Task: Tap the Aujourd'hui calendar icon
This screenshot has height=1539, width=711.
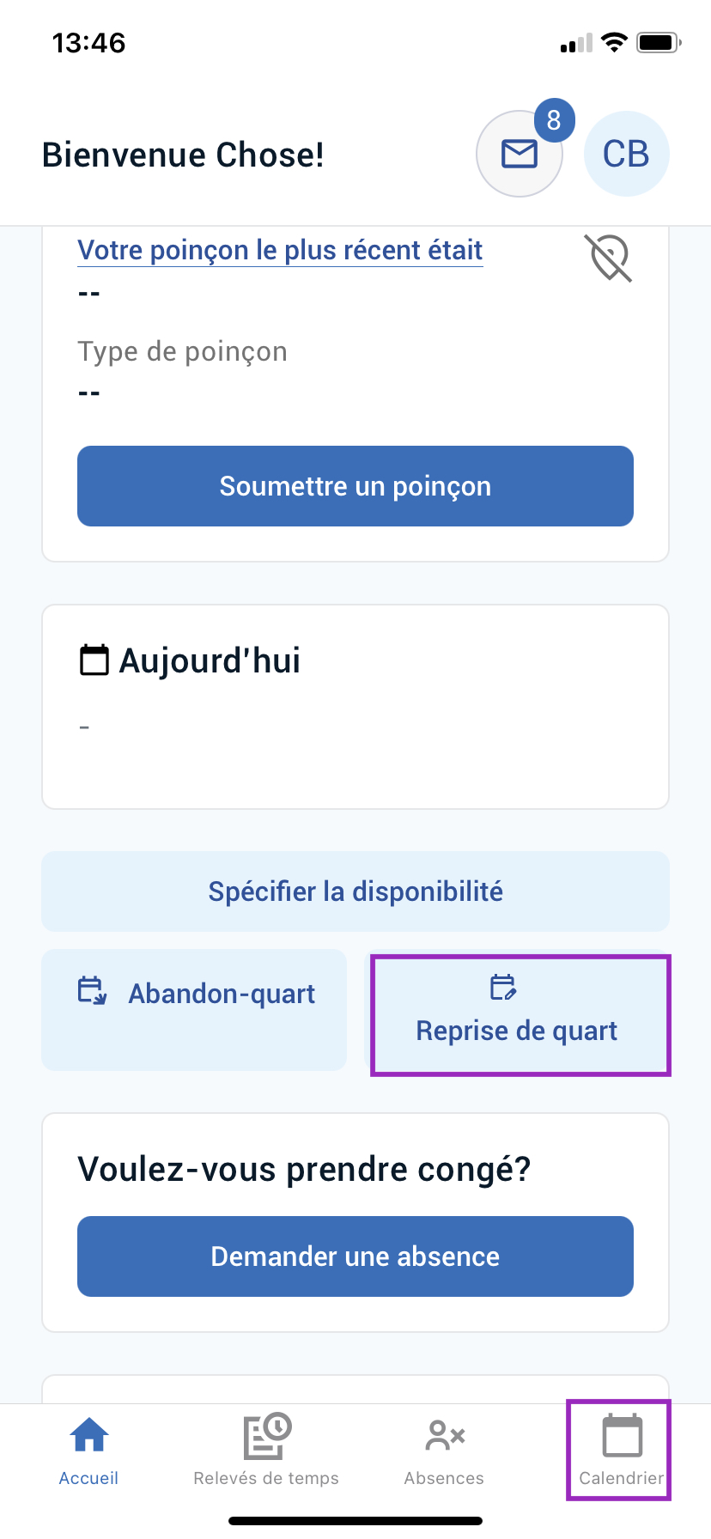Action: 94,660
